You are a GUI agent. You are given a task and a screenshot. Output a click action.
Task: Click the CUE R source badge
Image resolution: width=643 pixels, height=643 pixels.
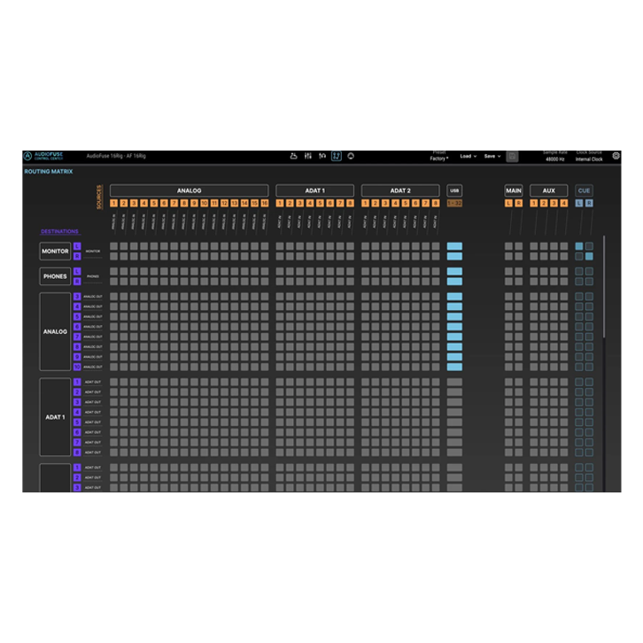[x=589, y=203]
